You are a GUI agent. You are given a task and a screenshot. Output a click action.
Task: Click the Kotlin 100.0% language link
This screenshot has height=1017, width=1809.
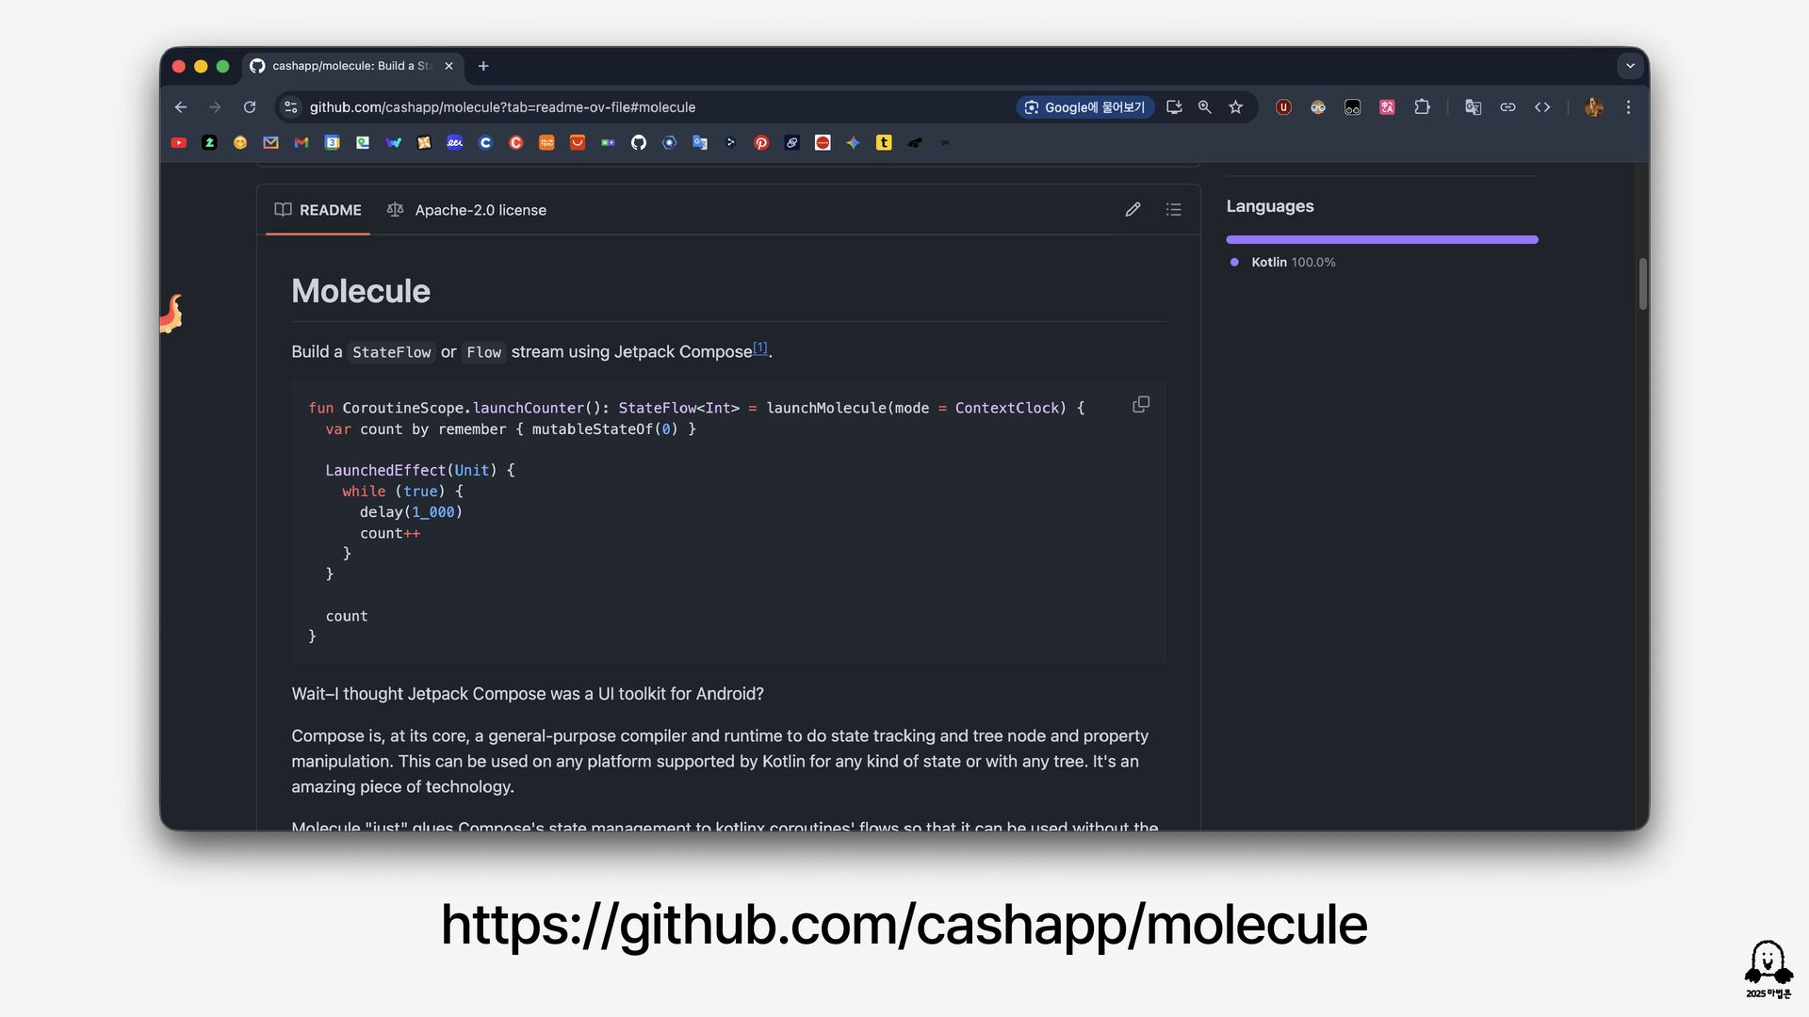tap(1292, 263)
